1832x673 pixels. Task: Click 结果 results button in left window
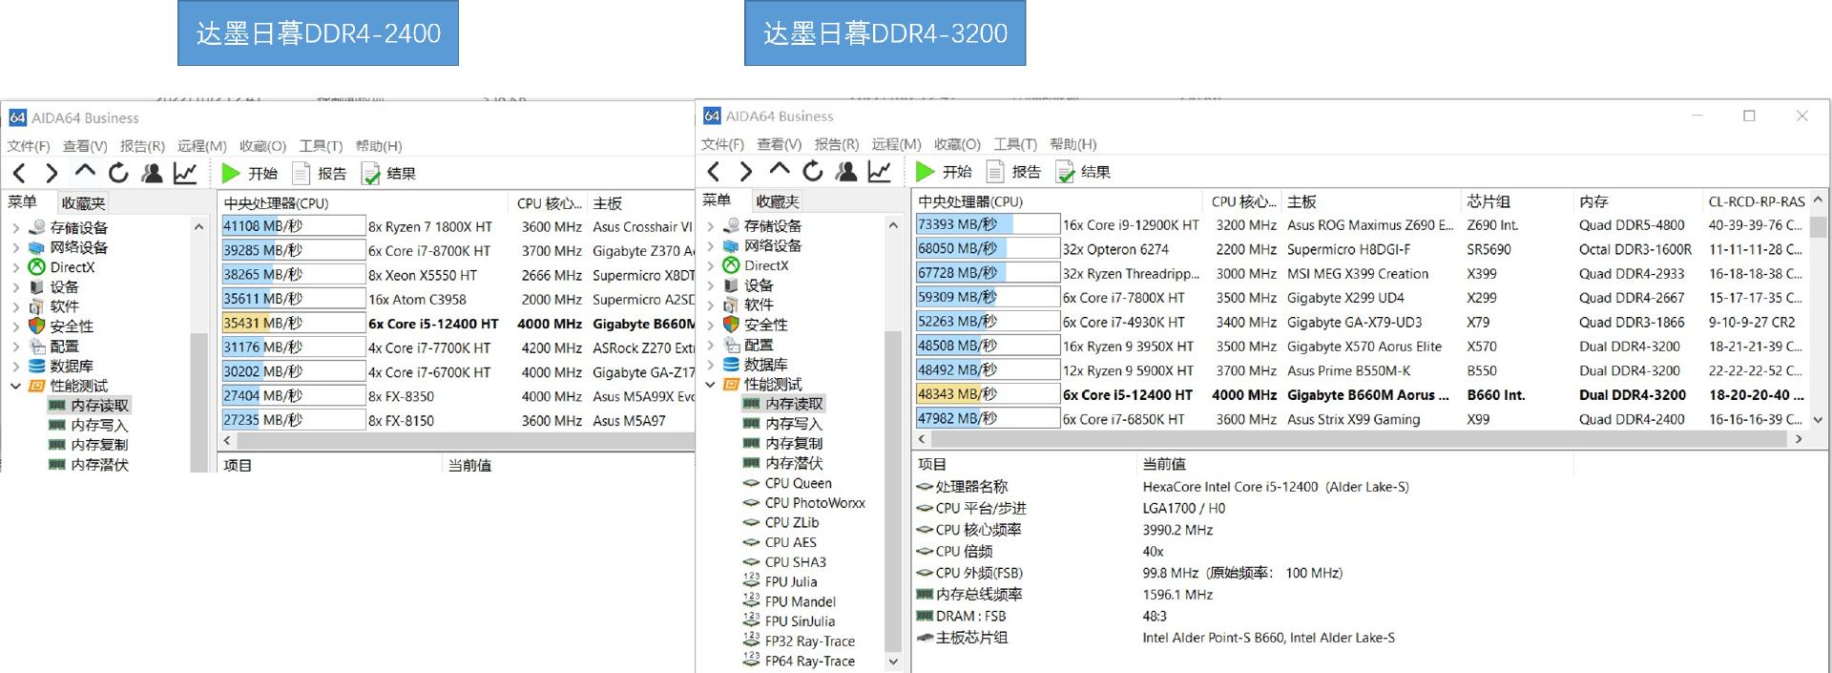(x=388, y=174)
